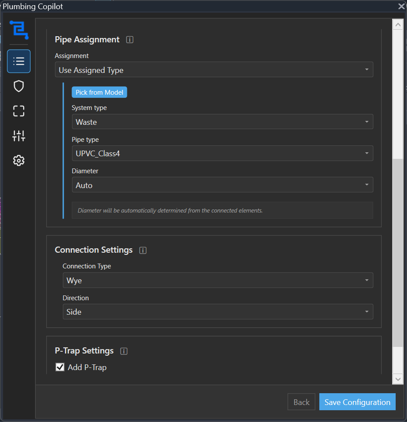Viewport: 407px width, 422px height.
Task: Expand the System type dropdown set to Waste
Action: click(222, 122)
